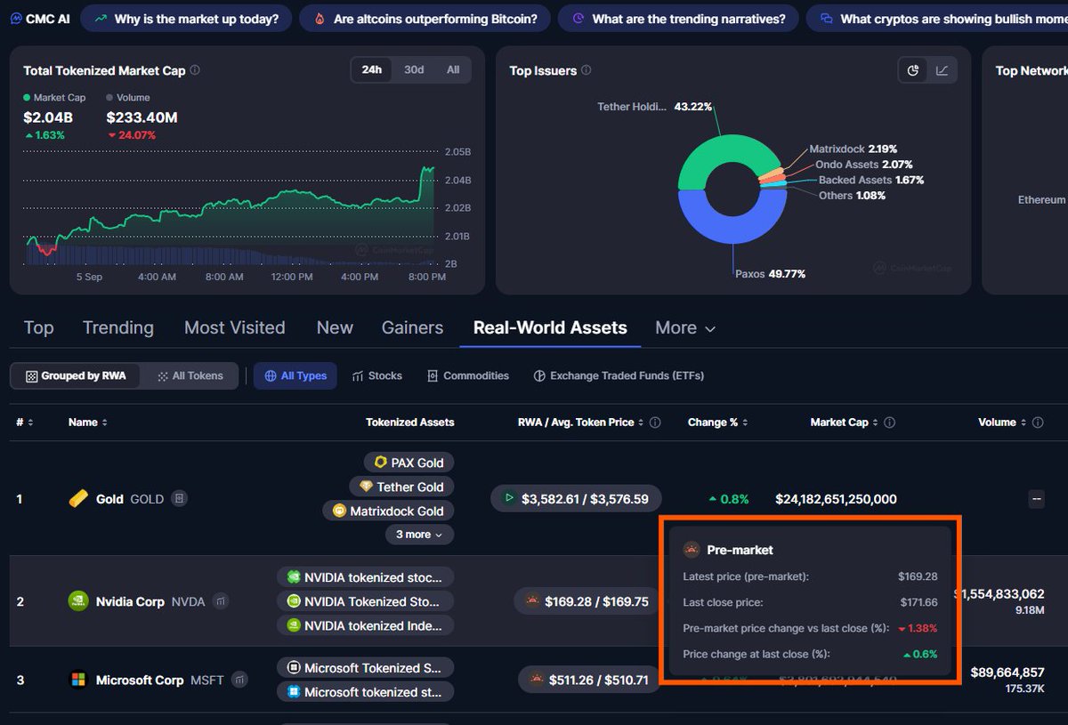Toggle All Tokens view
The height and width of the screenshot is (725, 1068).
190,376
